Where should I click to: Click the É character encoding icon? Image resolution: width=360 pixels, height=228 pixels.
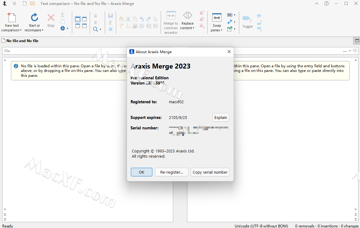[111, 22]
